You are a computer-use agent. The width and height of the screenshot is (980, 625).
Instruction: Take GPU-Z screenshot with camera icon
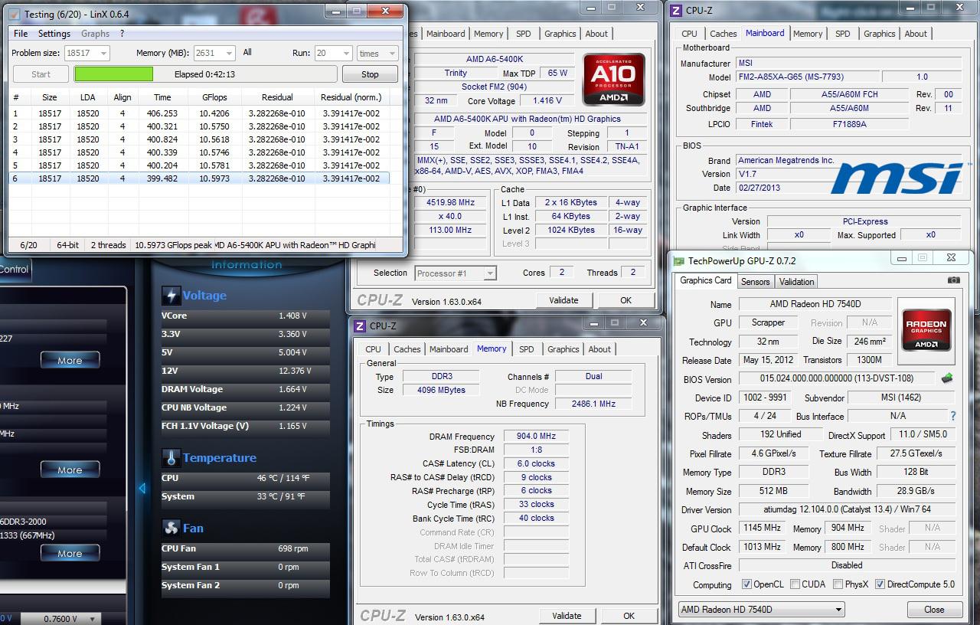pos(953,280)
